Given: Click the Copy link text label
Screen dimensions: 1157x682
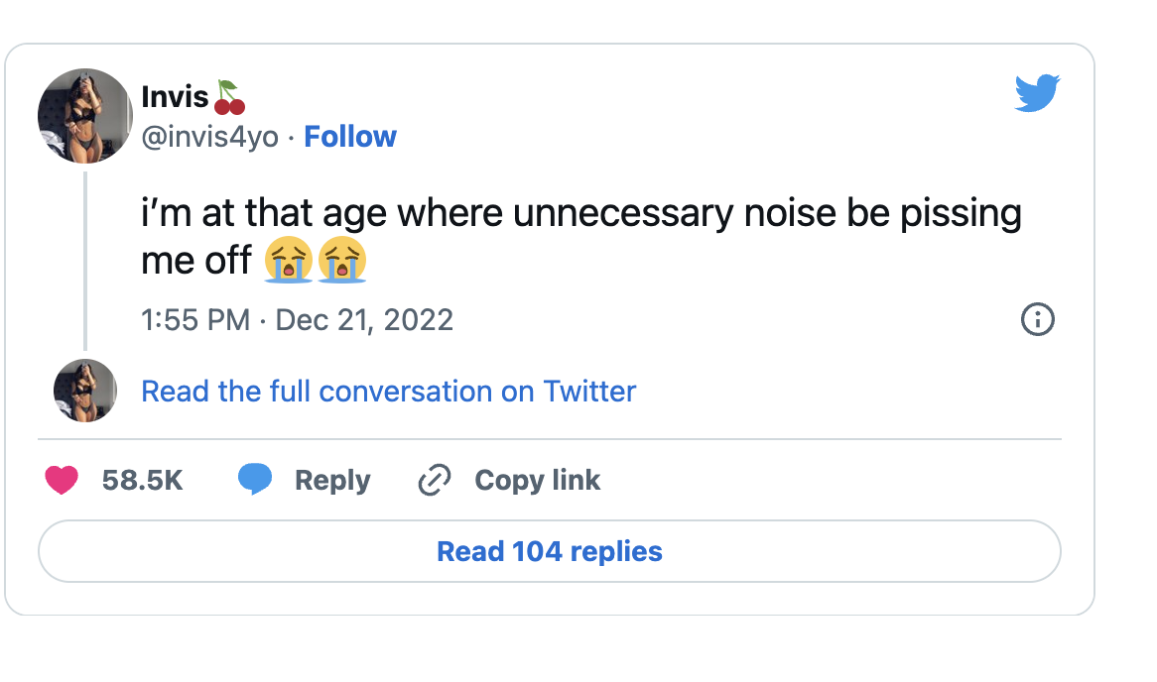Looking at the screenshot, I should (x=537, y=481).
